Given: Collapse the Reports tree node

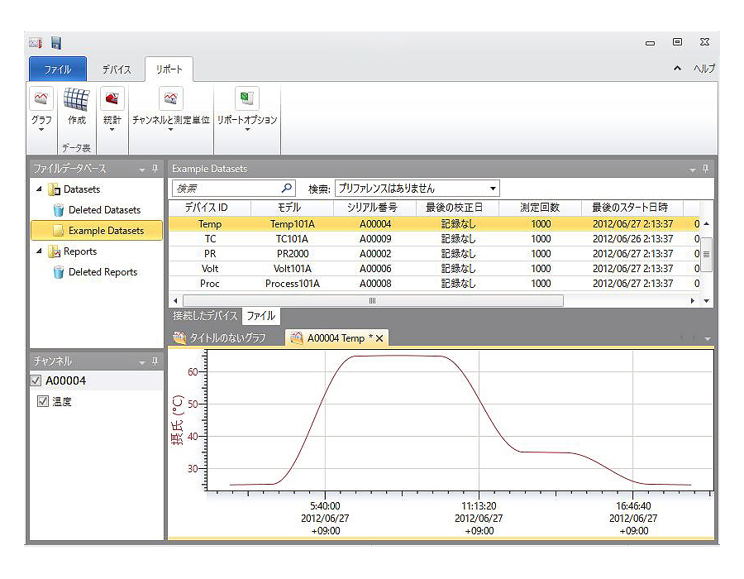Looking at the screenshot, I should [38, 251].
